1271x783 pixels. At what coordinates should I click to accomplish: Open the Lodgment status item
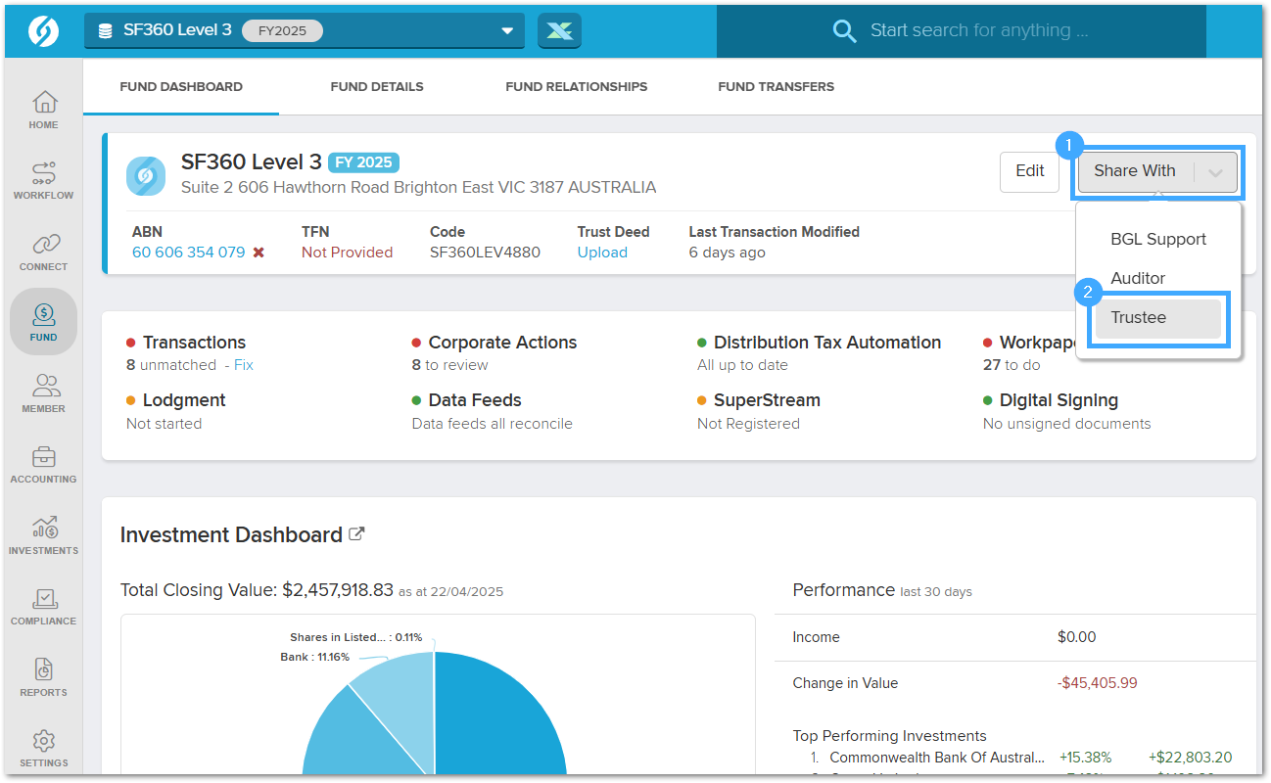point(184,400)
